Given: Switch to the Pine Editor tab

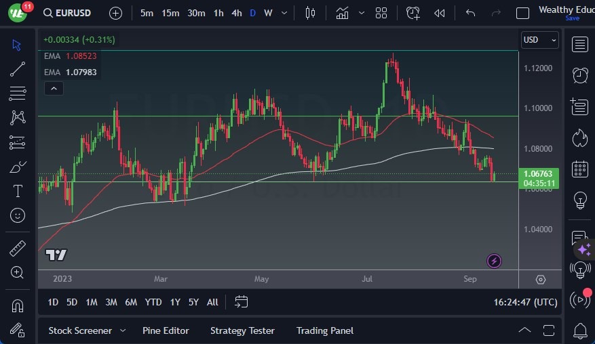Looking at the screenshot, I should coord(166,330).
